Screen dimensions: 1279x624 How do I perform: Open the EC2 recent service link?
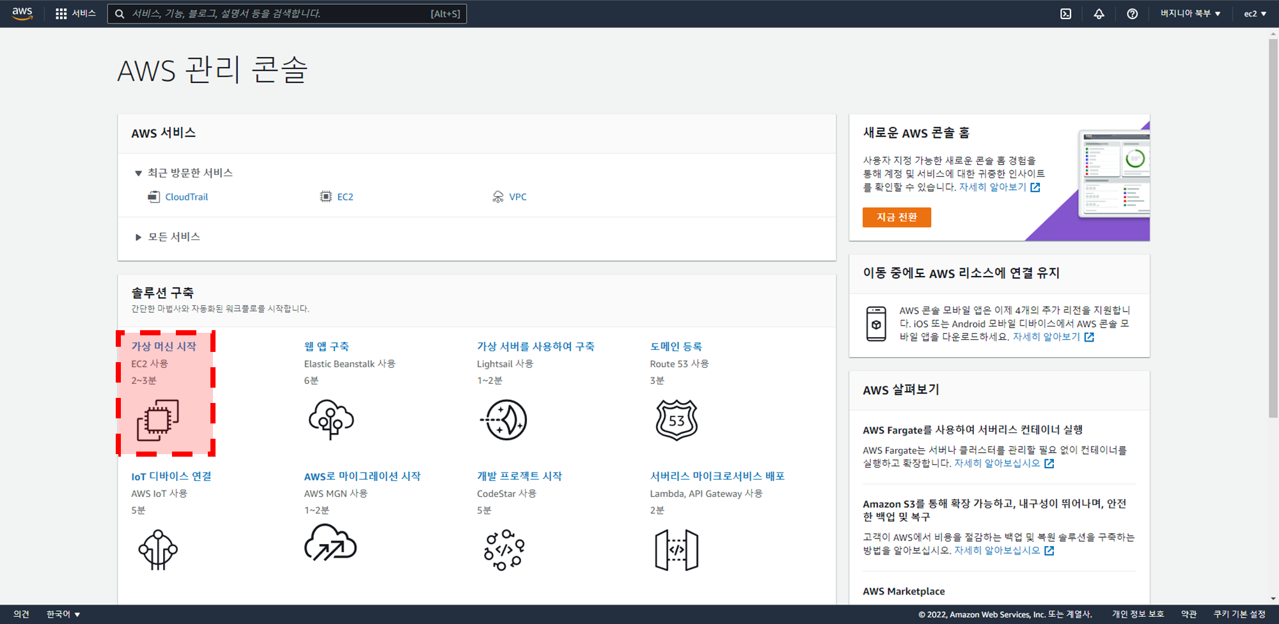(345, 197)
